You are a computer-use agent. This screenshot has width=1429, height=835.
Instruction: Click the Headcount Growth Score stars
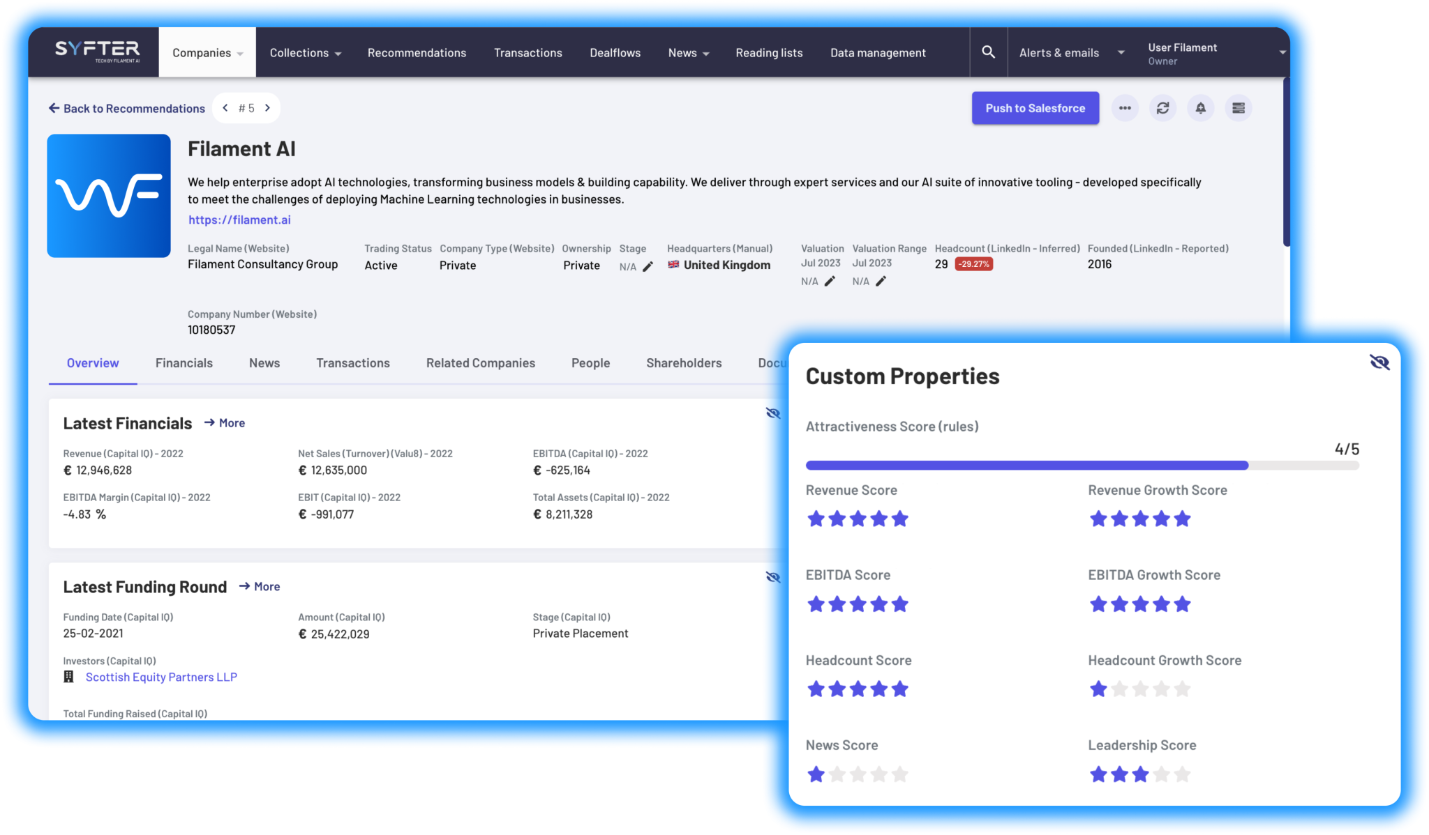[x=1140, y=689]
